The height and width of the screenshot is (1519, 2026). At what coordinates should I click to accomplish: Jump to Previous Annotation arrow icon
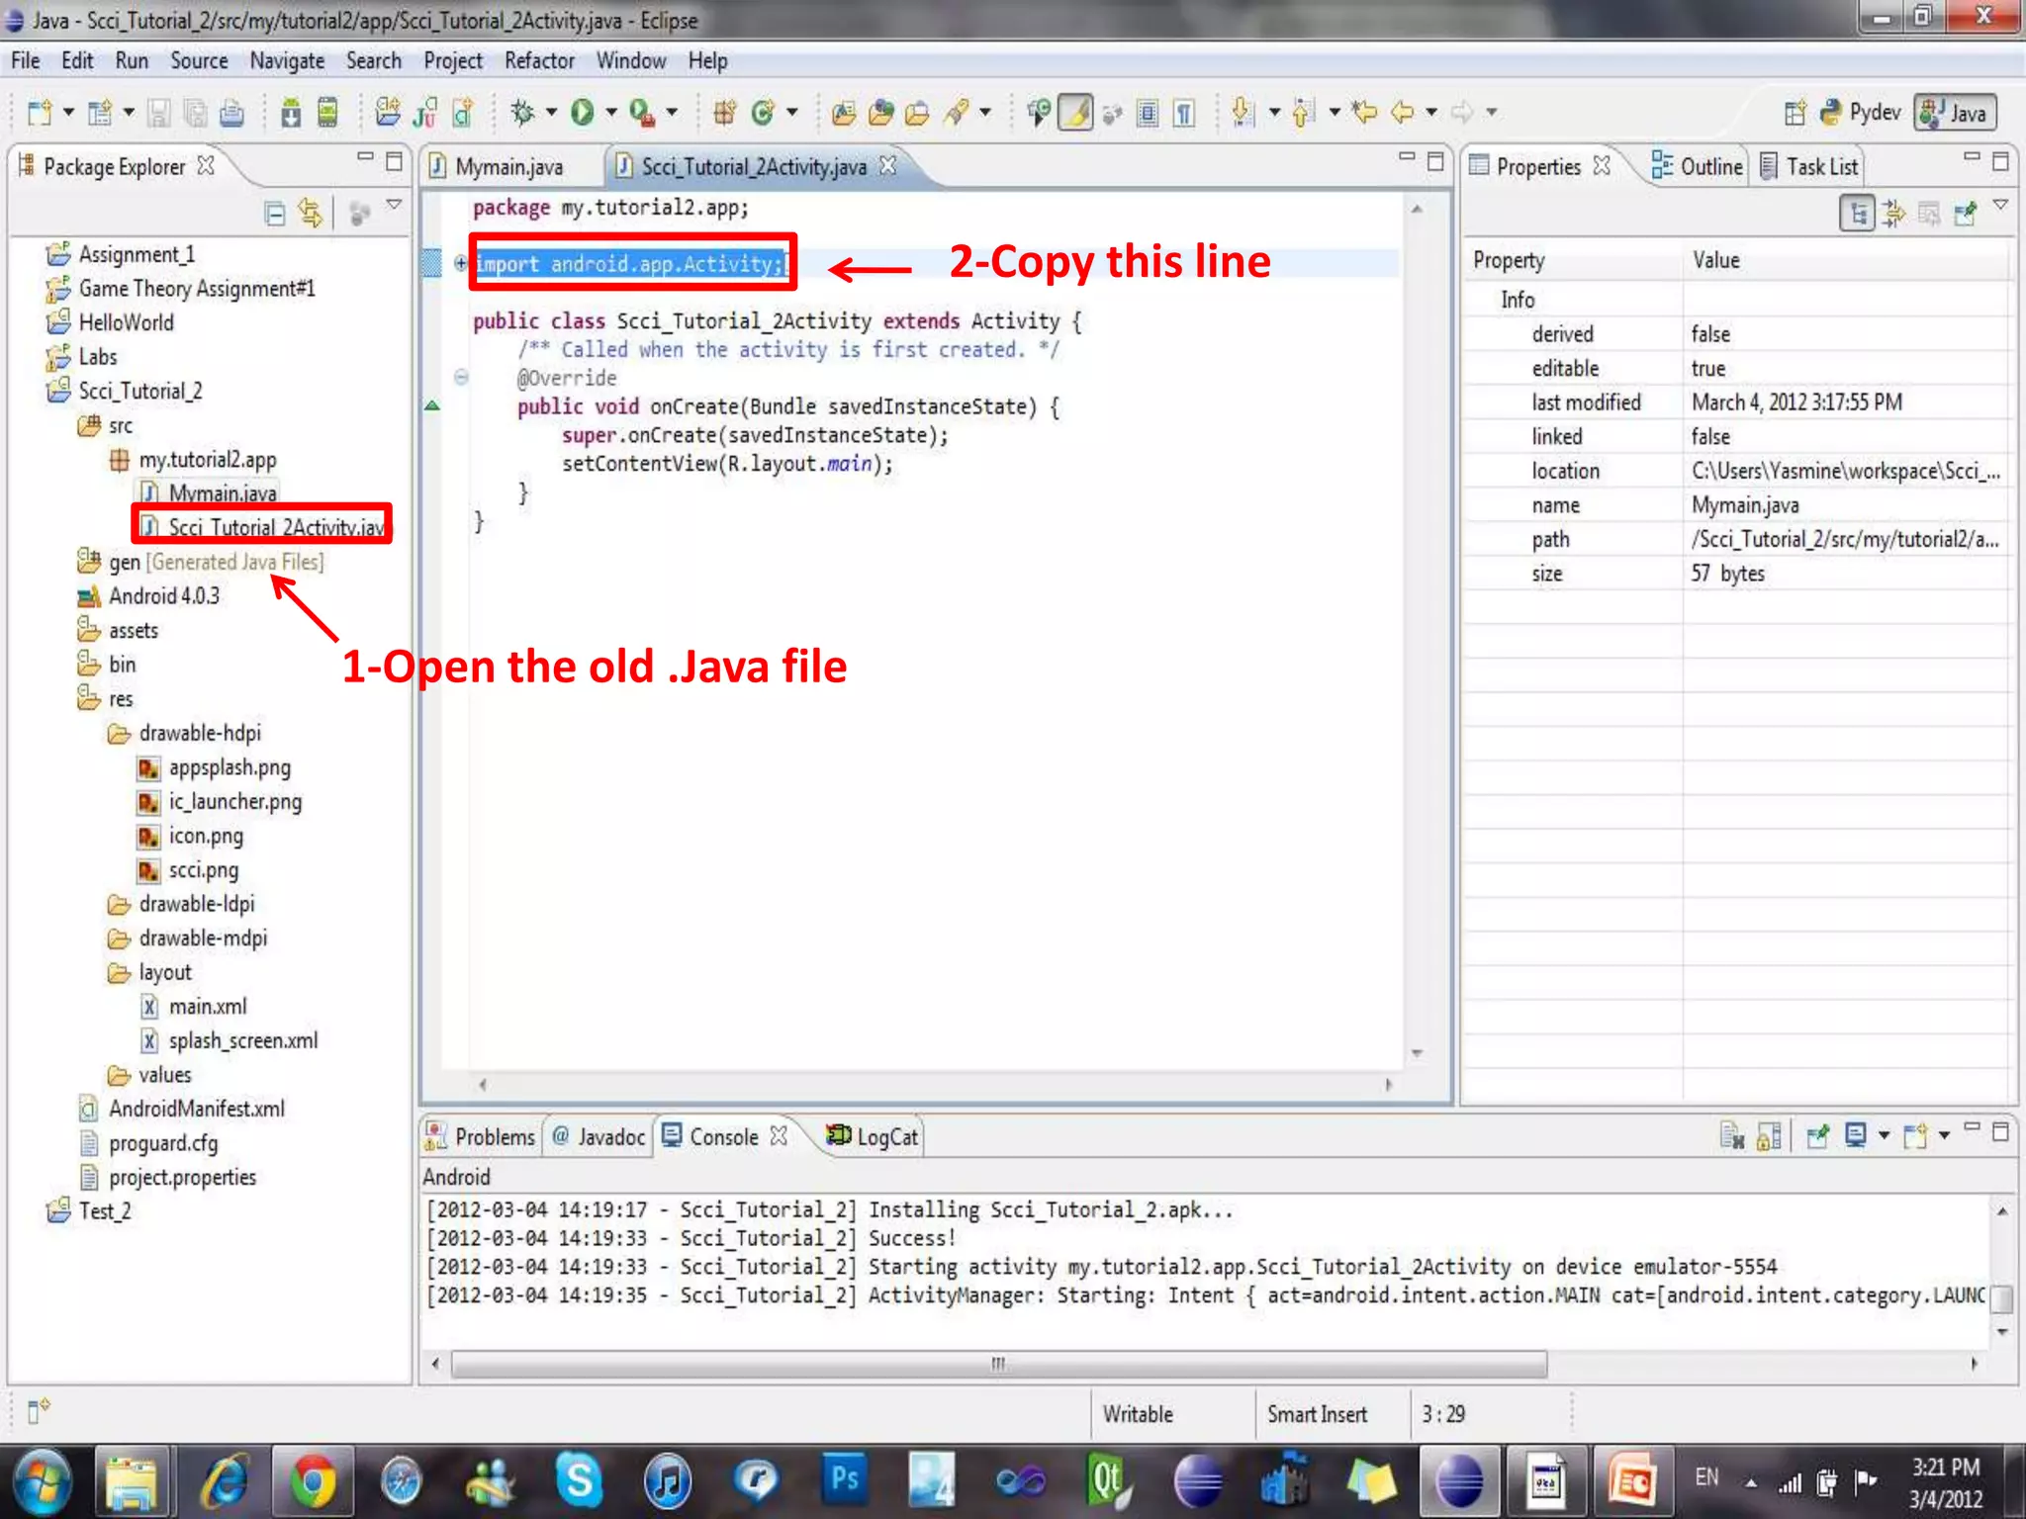[x=1304, y=113]
